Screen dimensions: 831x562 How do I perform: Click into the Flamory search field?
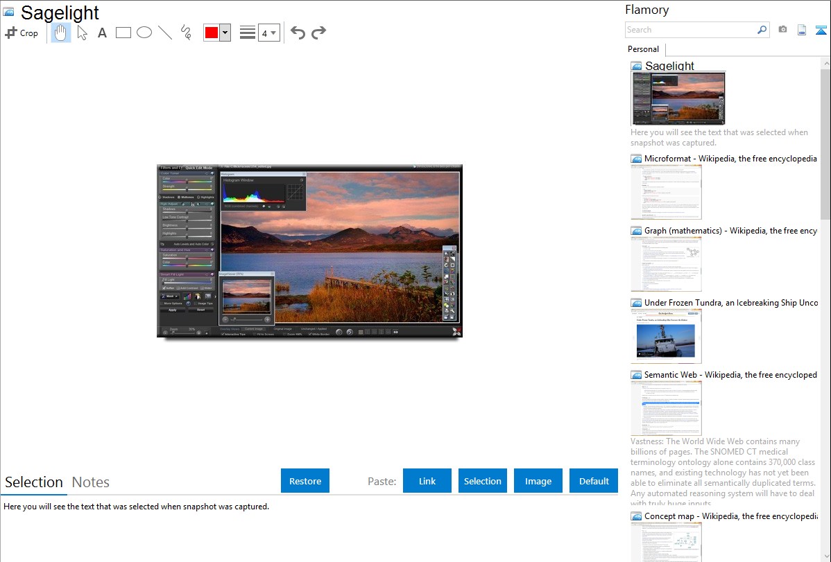pyautogui.click(x=690, y=30)
